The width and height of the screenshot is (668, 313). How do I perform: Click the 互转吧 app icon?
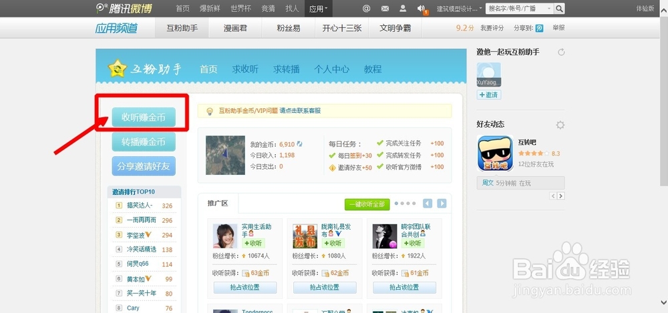pos(495,153)
